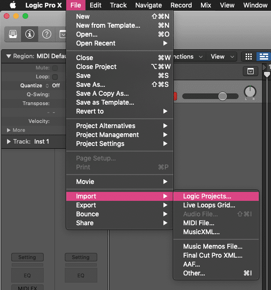Open the Export submenu
This screenshot has height=290, width=271.
[120, 205]
